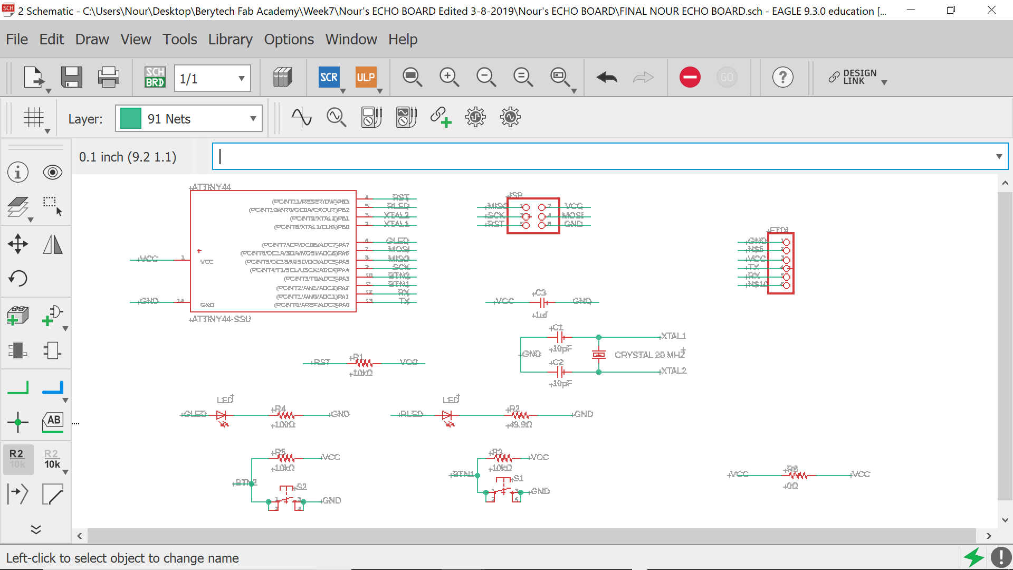The height and width of the screenshot is (570, 1013).
Task: Select the Mirror tool in left toolbar
Action: click(52, 244)
